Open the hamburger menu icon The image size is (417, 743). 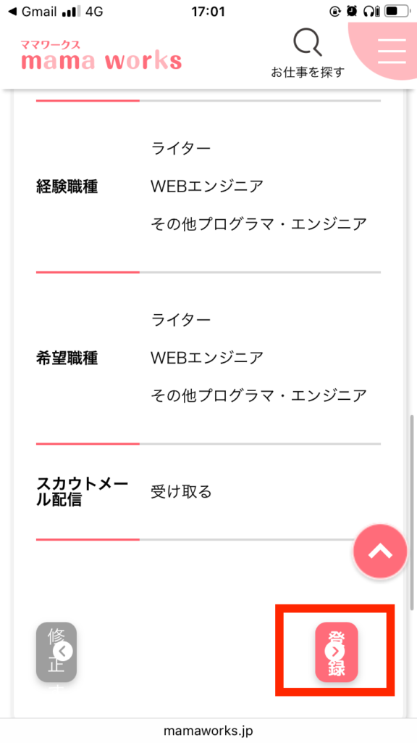click(392, 51)
